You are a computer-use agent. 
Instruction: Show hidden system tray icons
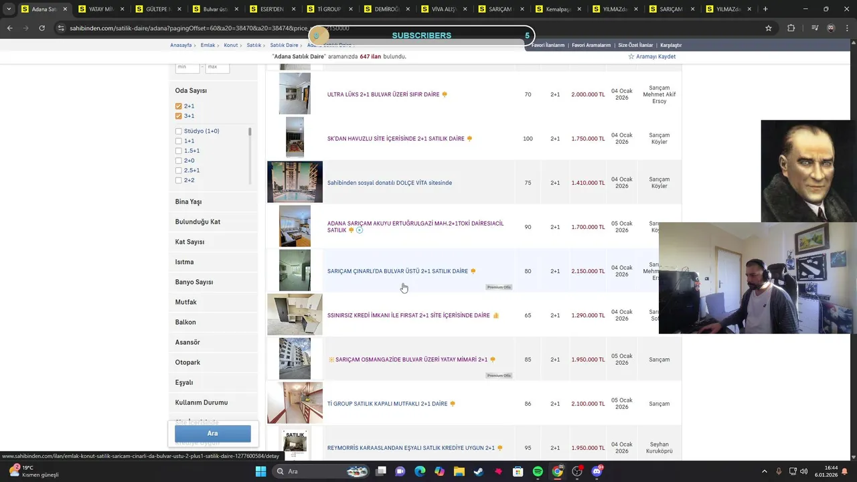click(x=765, y=471)
